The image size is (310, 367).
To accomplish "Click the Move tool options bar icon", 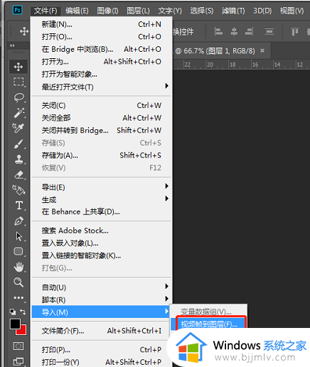I will (x=24, y=31).
